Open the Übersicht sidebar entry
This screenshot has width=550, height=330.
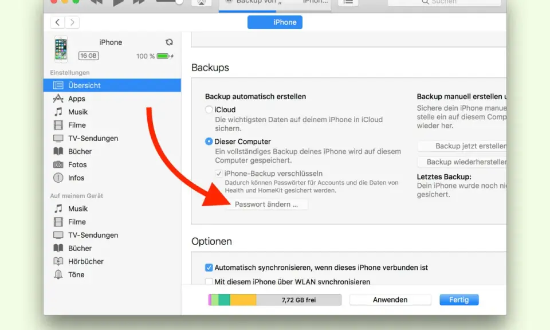(112, 85)
